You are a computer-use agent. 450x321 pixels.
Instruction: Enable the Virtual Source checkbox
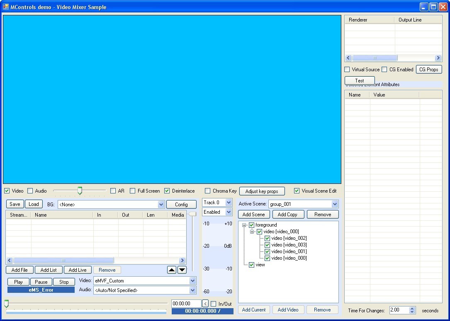(x=347, y=69)
